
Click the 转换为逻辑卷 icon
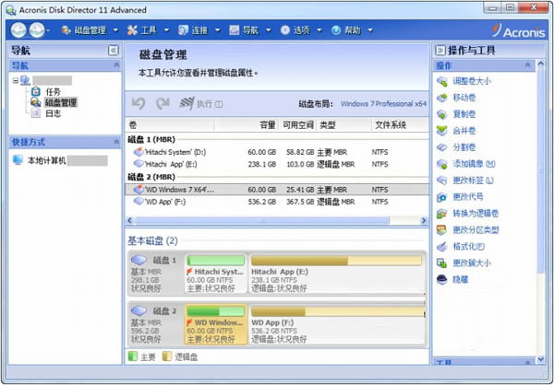pos(442,214)
